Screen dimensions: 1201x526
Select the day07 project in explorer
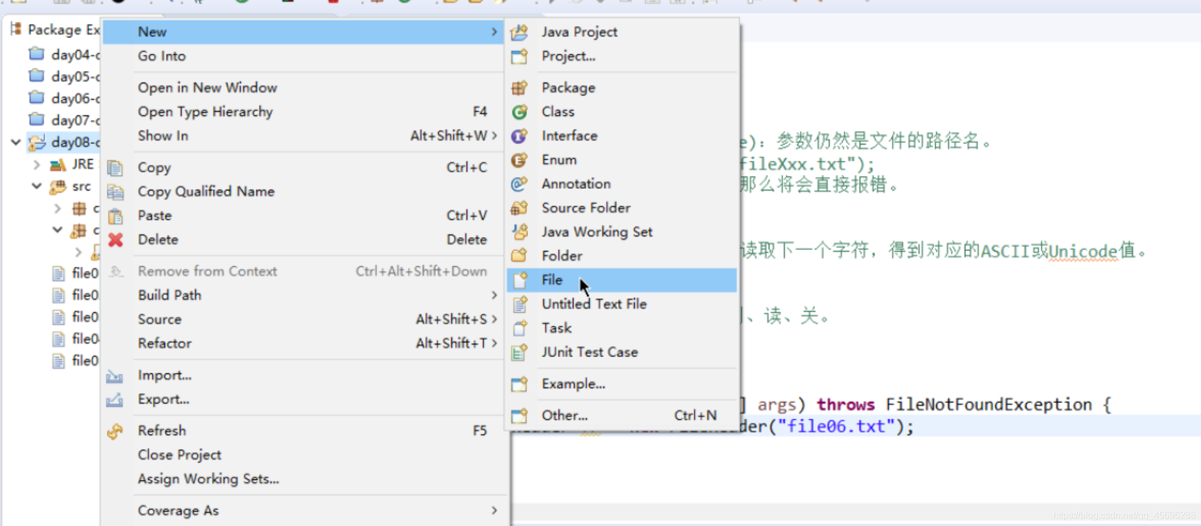pos(64,120)
